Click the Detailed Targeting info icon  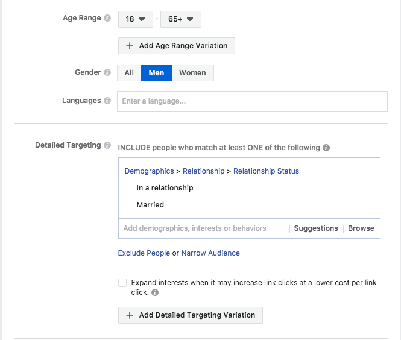[107, 146]
